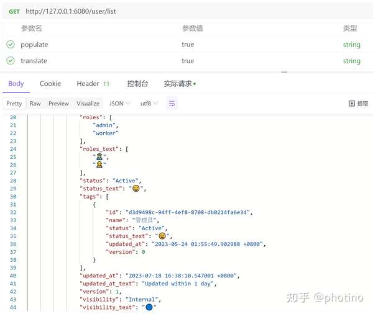Click the panel resize dots handle
Image resolution: width=373 pixels, height=314 pixels.
[x=284, y=71]
